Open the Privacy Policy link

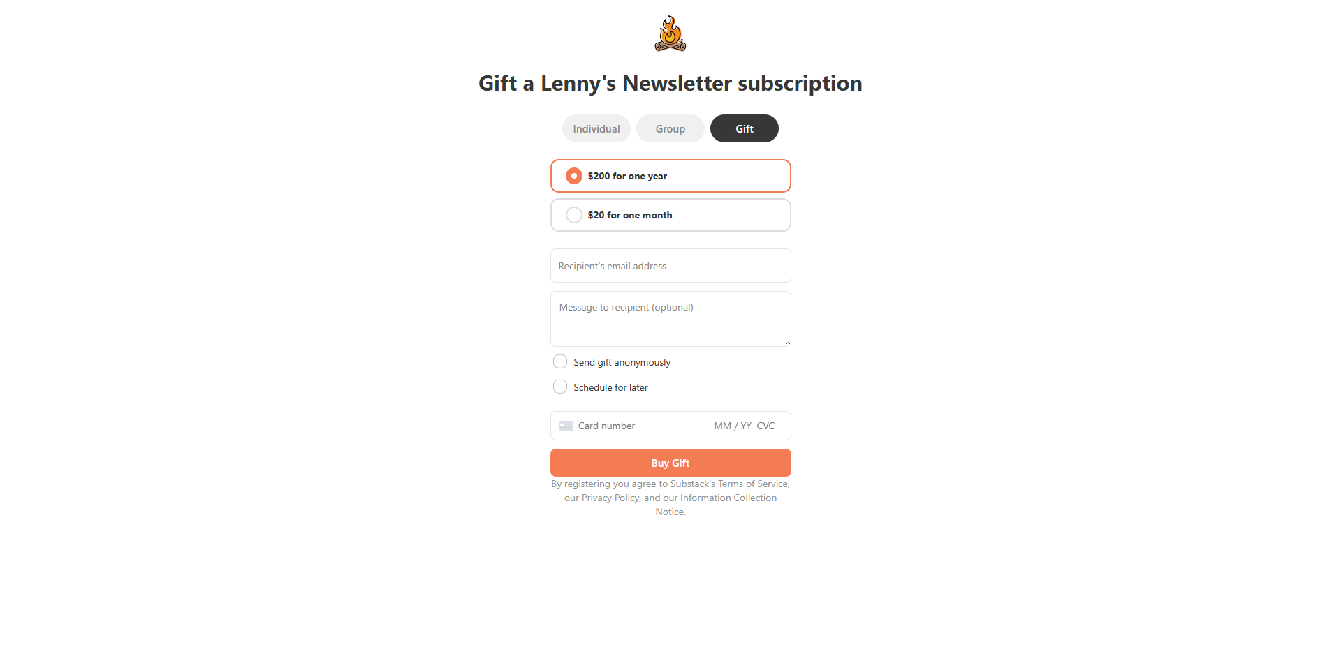pos(610,498)
